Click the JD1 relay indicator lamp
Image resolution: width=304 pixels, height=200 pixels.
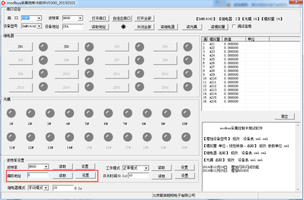coord(43,47)
